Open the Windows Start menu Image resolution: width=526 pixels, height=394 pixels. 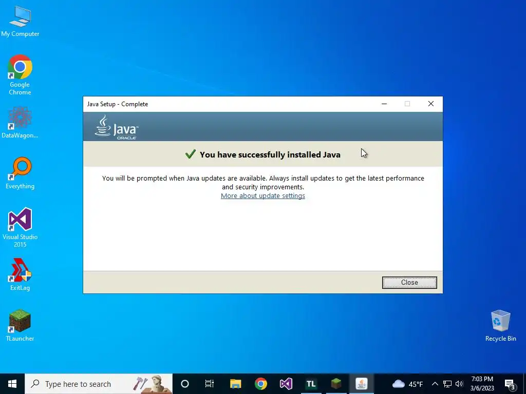(12, 384)
